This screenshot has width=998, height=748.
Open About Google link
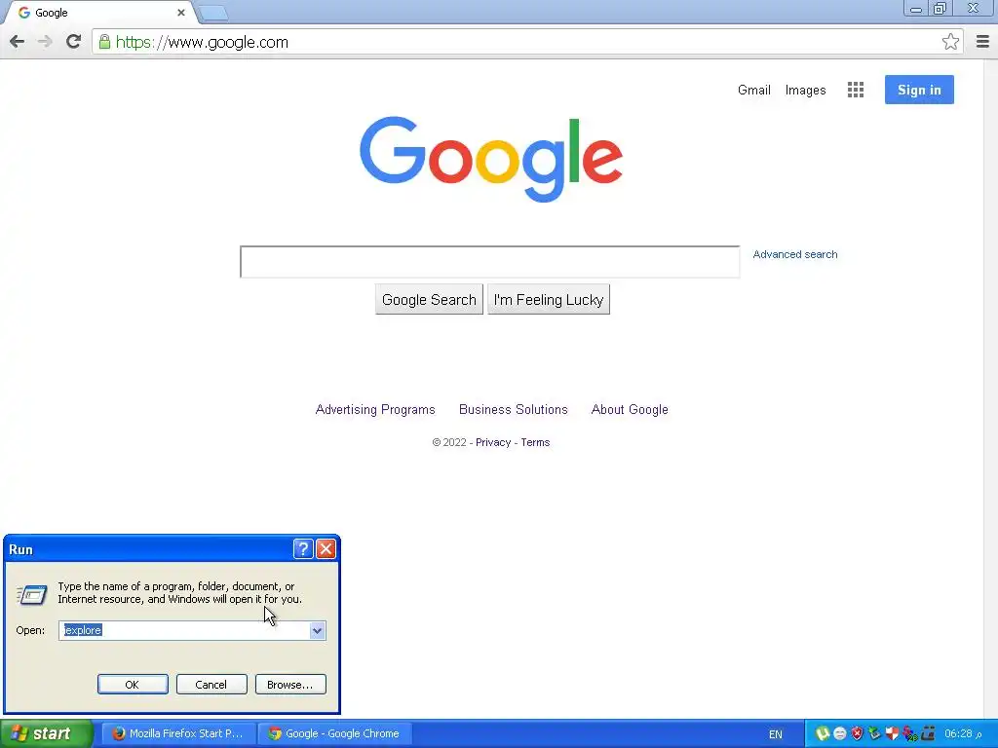pos(630,410)
